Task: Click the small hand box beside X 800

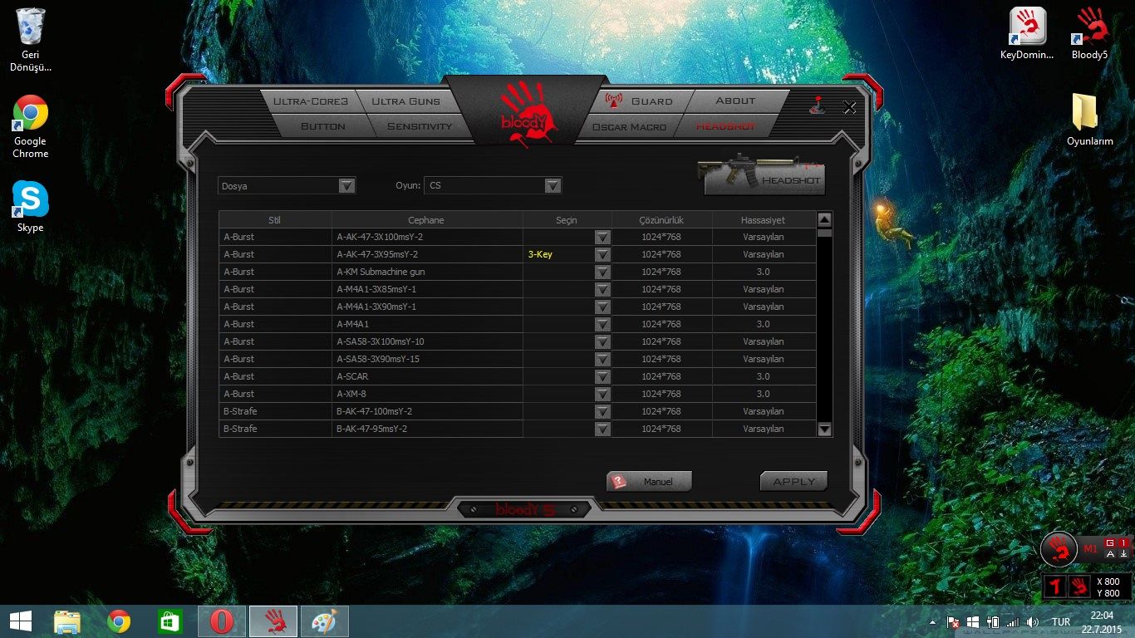Action: pos(1078,586)
